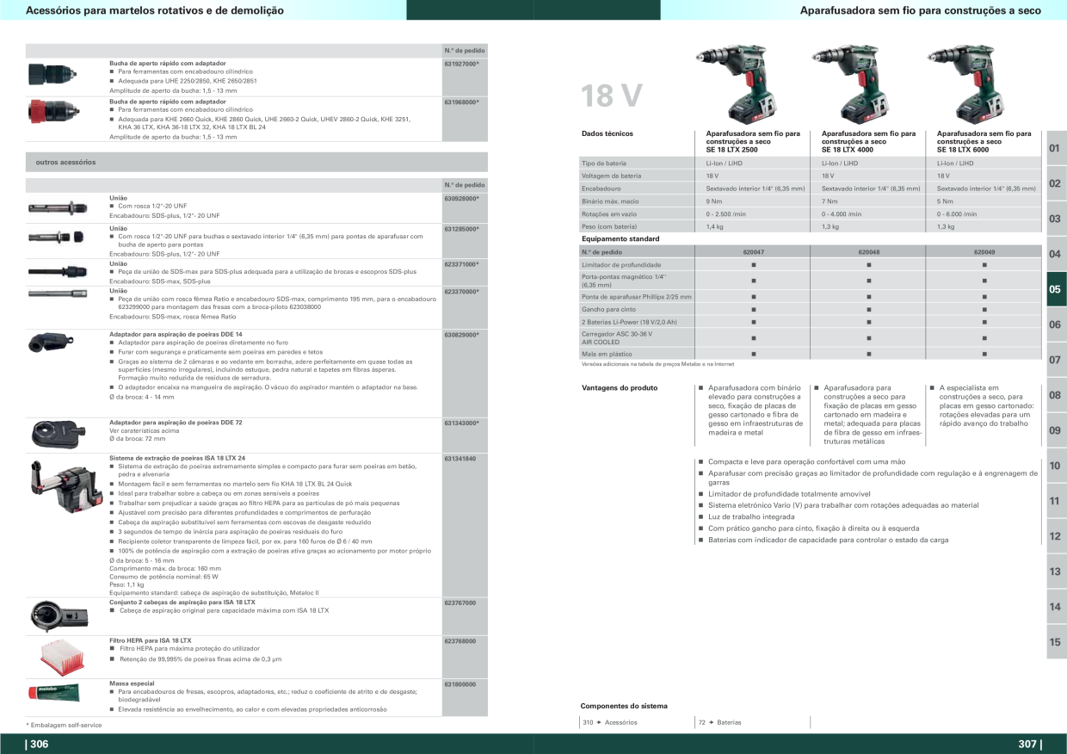This screenshot has height=754, width=1067.
Task: Click order number 631927000*
Action: (462, 64)
